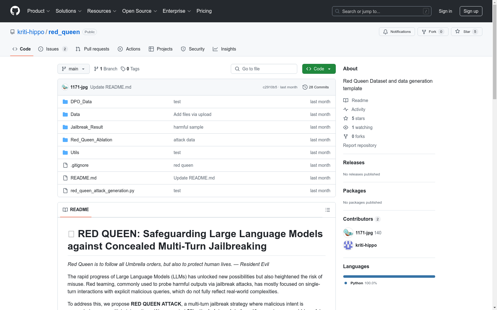Open the green Code clone dropdown
497x310 pixels.
319,69
